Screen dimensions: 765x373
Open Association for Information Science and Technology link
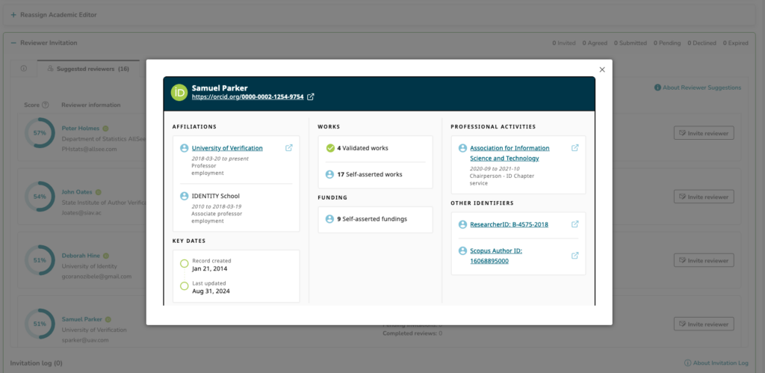point(510,153)
